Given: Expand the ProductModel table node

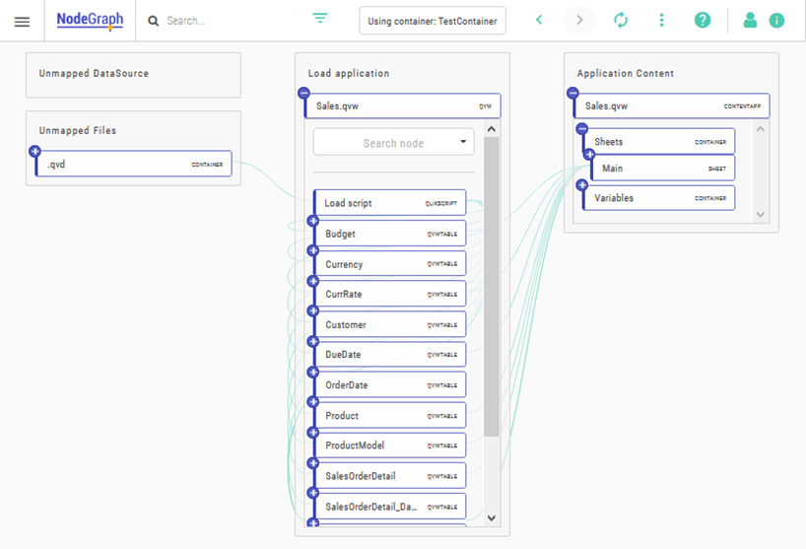Looking at the screenshot, I should (312, 433).
